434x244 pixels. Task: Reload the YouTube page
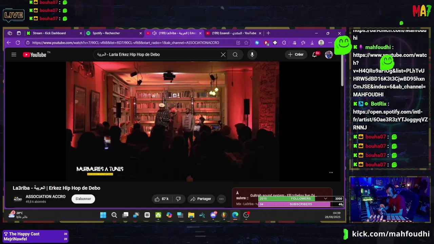18,43
